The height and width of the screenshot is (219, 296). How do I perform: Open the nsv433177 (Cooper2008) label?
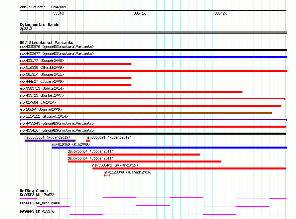point(42,60)
